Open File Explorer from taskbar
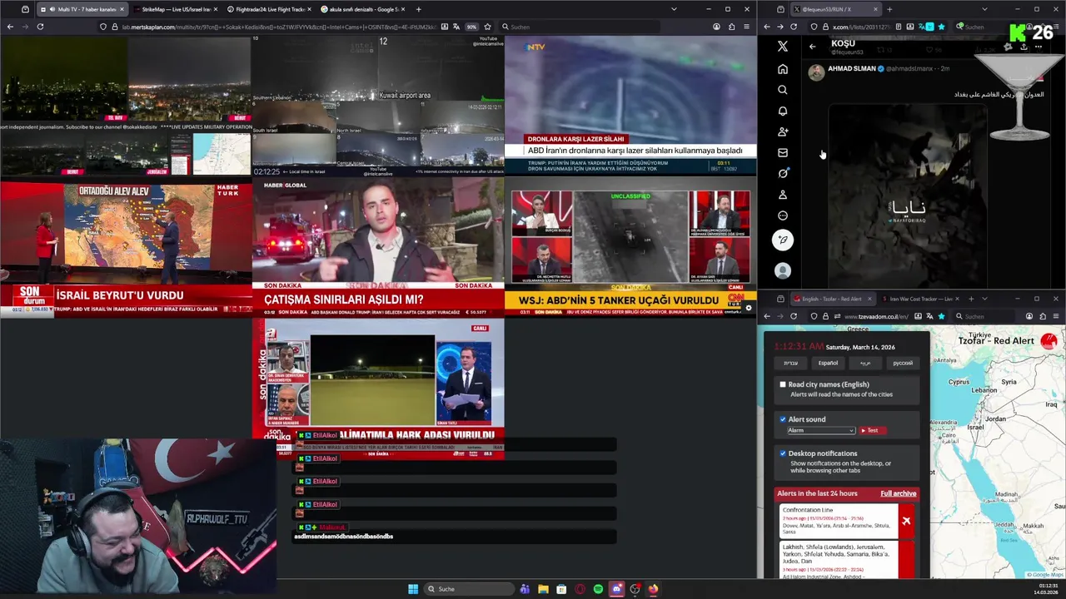The width and height of the screenshot is (1066, 599). point(543,589)
